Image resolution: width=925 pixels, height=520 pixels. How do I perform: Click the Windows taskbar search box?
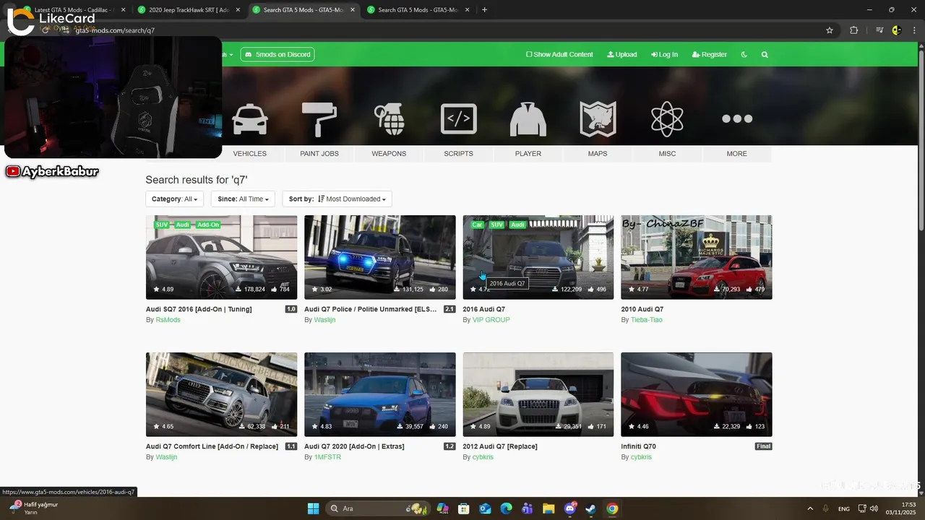[379, 508]
